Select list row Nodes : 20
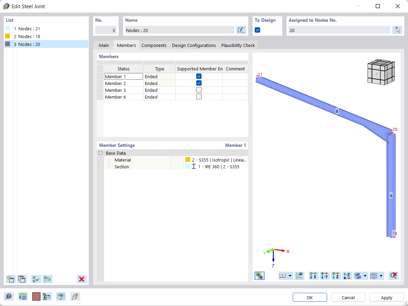This screenshot has height=306, width=408. coord(46,44)
